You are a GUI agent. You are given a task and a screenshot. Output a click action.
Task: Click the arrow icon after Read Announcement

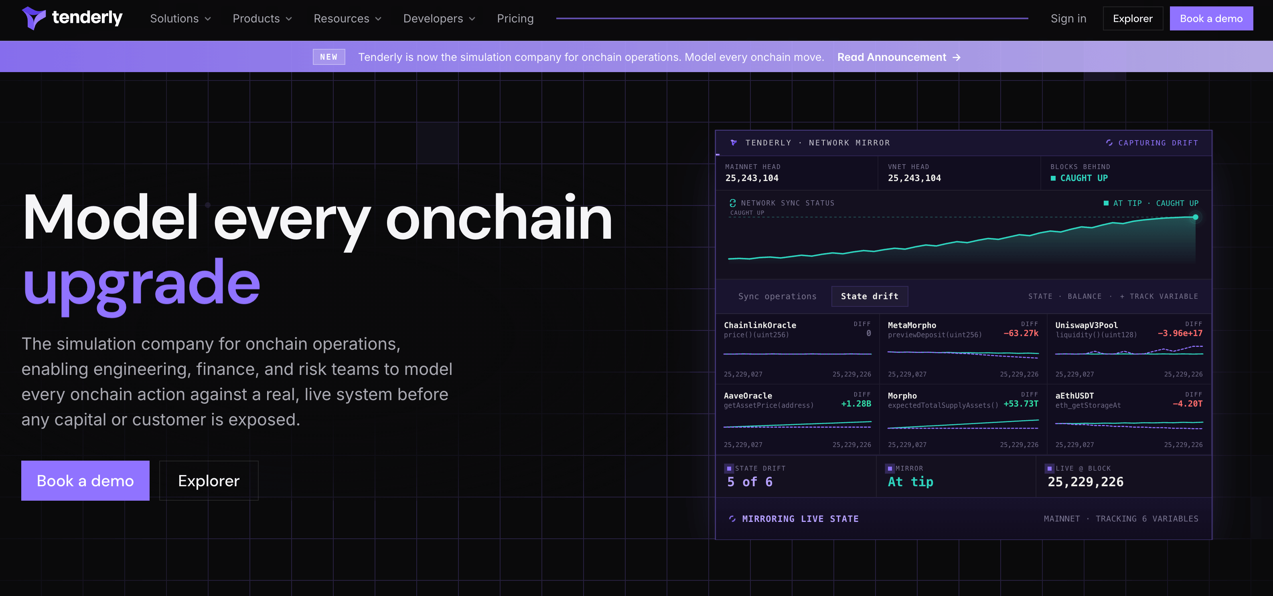(957, 57)
